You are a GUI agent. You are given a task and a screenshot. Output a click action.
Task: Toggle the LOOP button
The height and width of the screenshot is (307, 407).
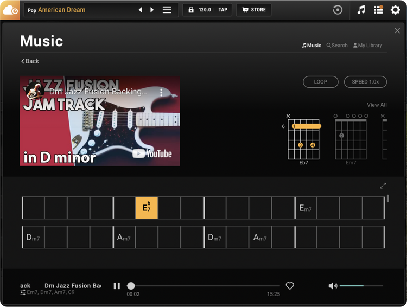tap(320, 82)
